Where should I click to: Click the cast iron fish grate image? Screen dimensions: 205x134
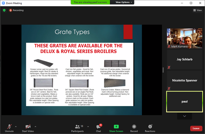click(x=80, y=63)
